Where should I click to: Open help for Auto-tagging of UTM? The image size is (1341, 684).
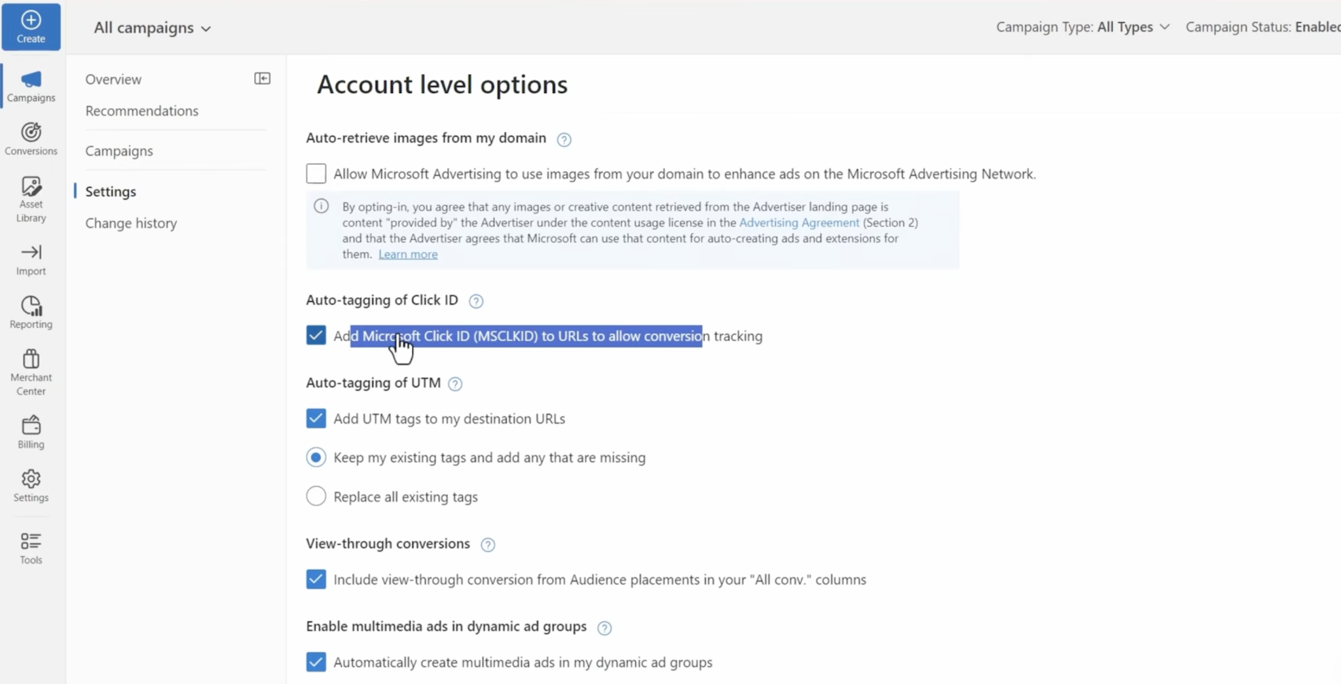pos(455,384)
